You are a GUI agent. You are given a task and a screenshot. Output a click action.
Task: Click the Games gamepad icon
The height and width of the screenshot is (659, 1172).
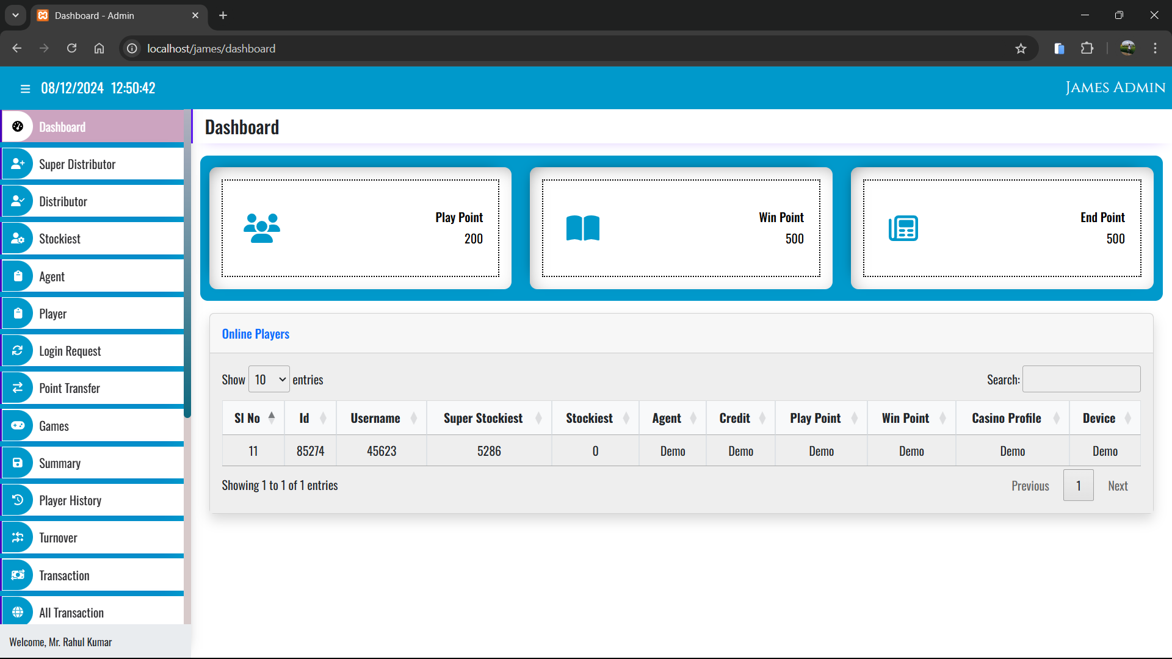(x=18, y=426)
